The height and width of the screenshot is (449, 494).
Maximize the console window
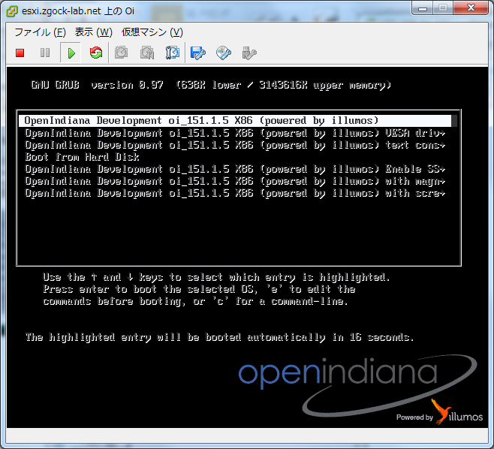[443, 8]
